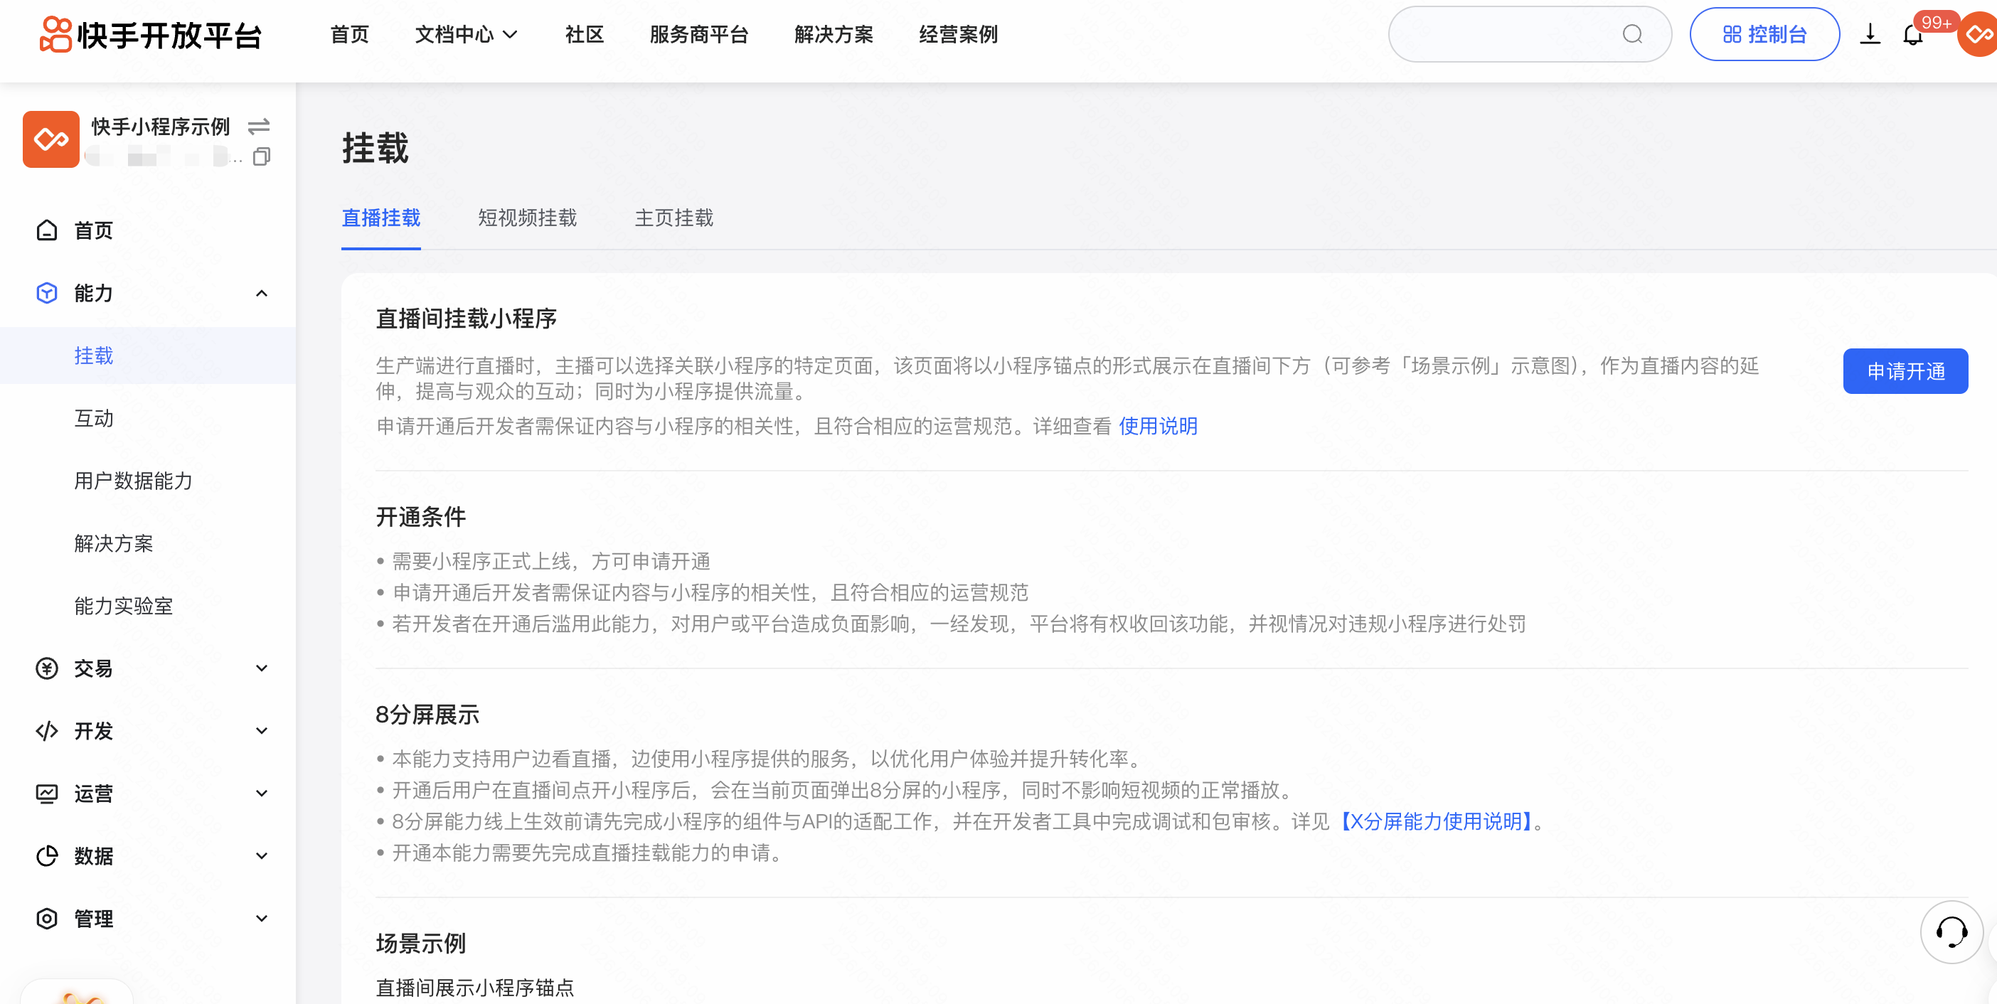
Task: Click the switch mini-program arrows icon
Action: pos(258,126)
